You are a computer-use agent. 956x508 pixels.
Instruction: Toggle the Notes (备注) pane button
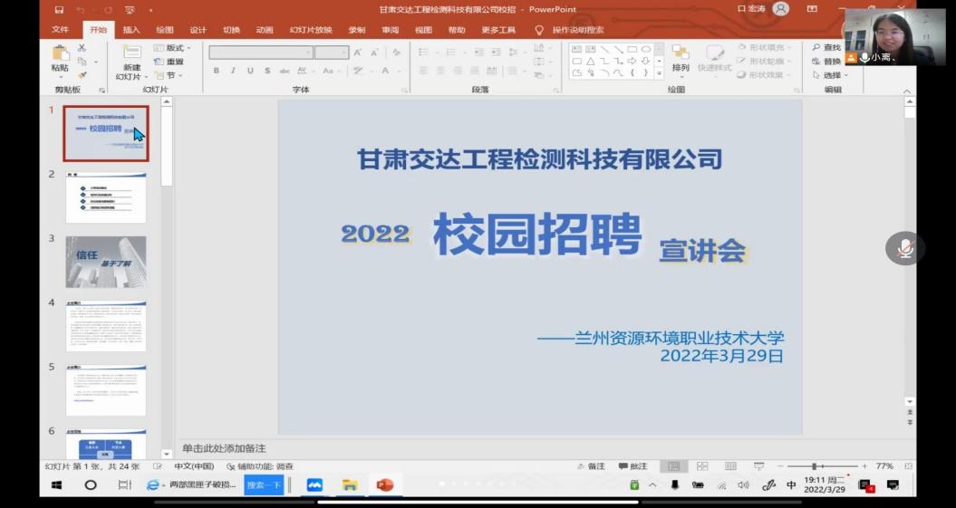(591, 466)
